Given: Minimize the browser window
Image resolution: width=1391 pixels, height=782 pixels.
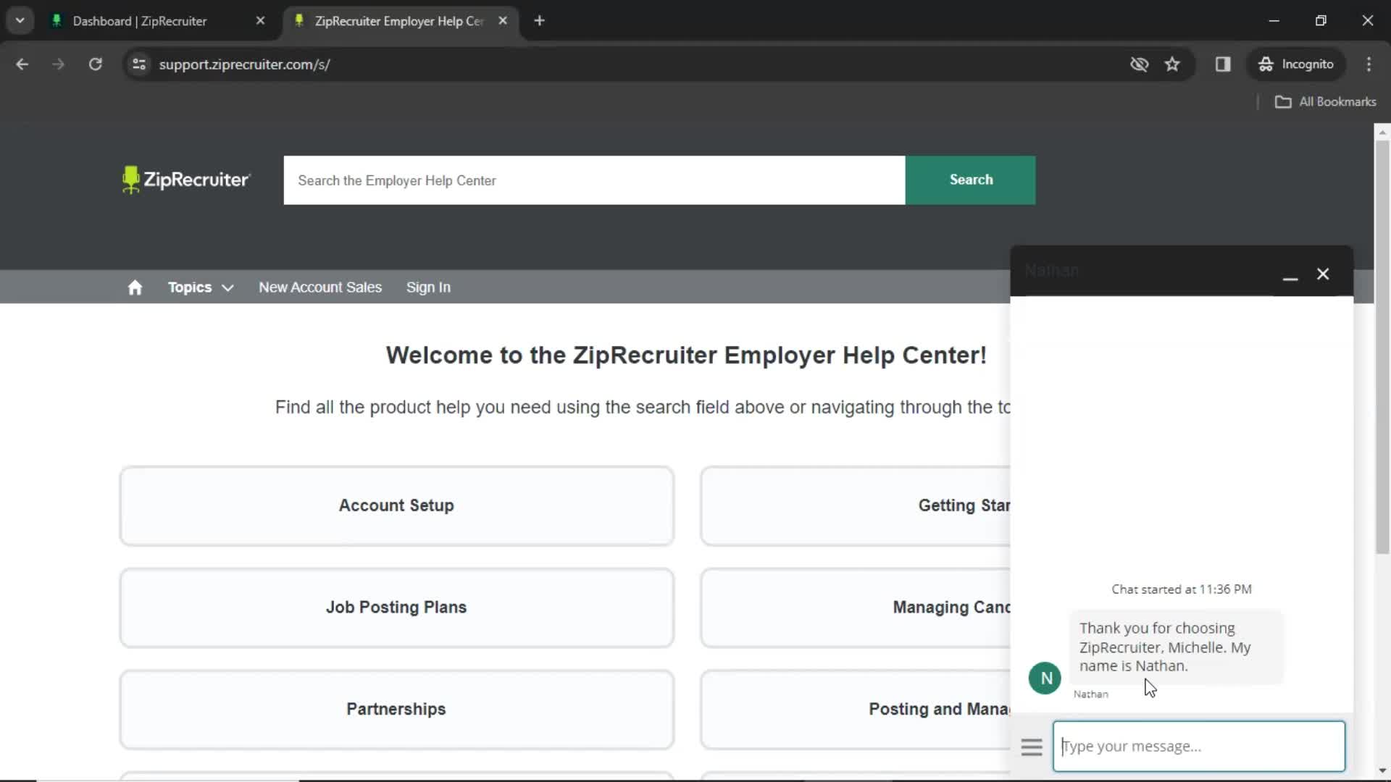Looking at the screenshot, I should [x=1274, y=21].
